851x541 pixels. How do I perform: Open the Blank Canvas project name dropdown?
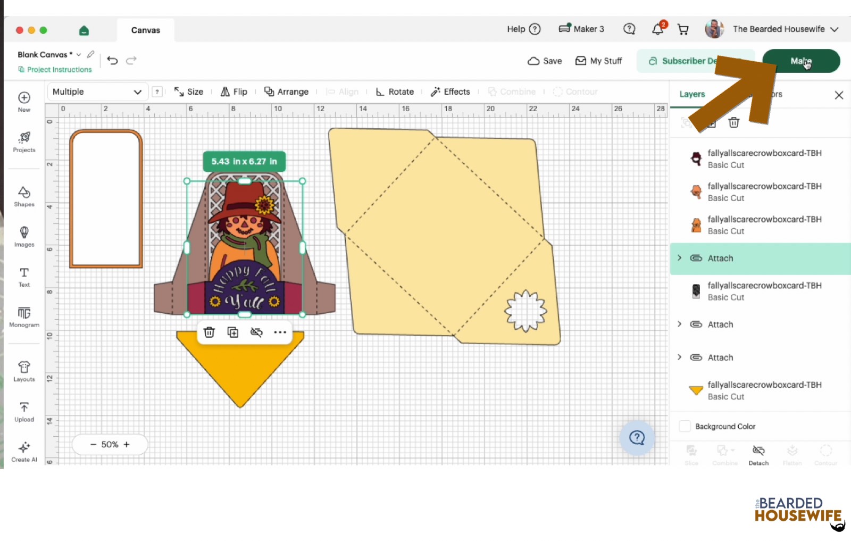[79, 55]
